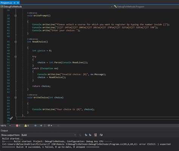
Task: Collapse the ReadChoice method region
Action: click(15, 42)
